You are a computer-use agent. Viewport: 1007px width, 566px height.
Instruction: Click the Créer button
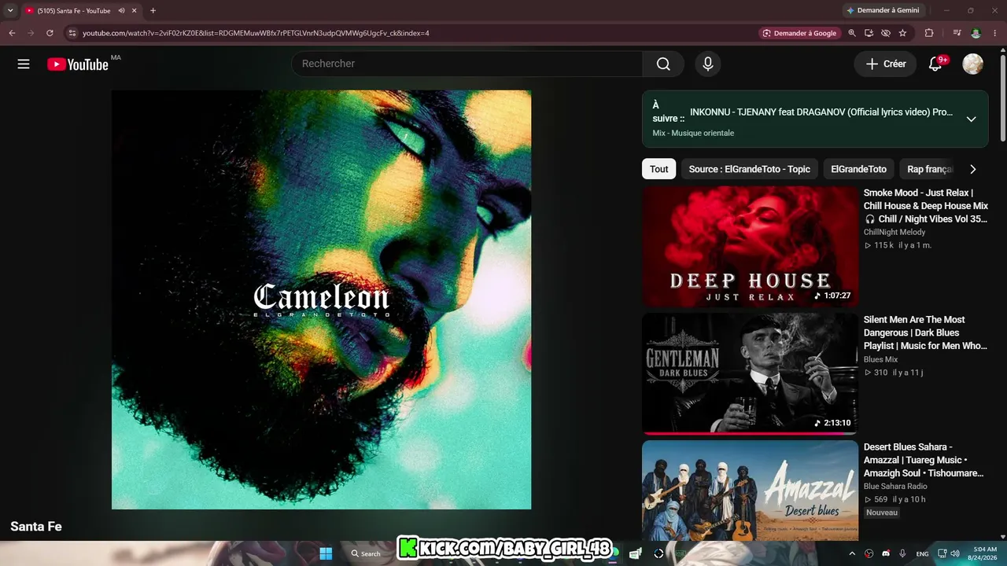[886, 64]
